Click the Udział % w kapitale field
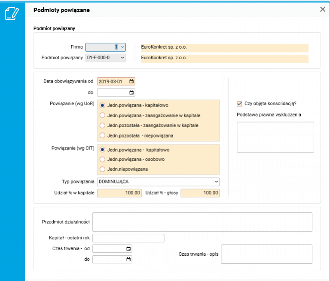The height and width of the screenshot is (281, 330). [x=120, y=193]
